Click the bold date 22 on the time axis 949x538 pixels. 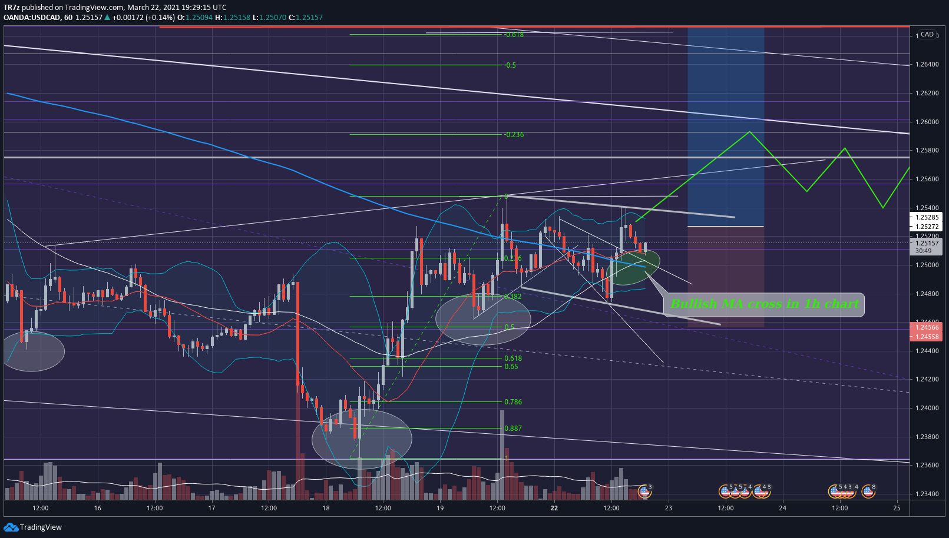click(554, 508)
